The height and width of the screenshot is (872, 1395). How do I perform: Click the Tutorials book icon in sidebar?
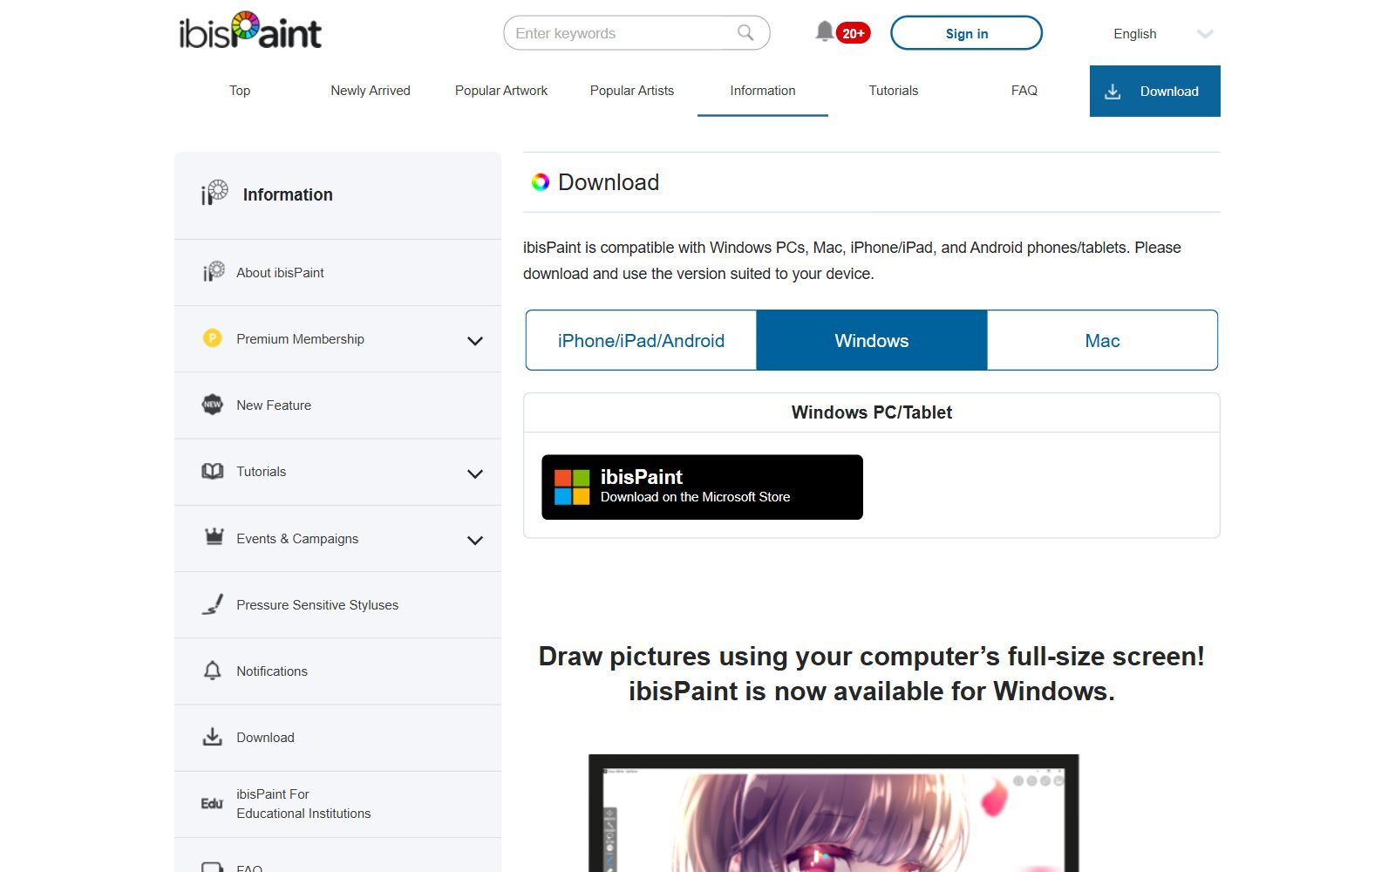point(213,471)
